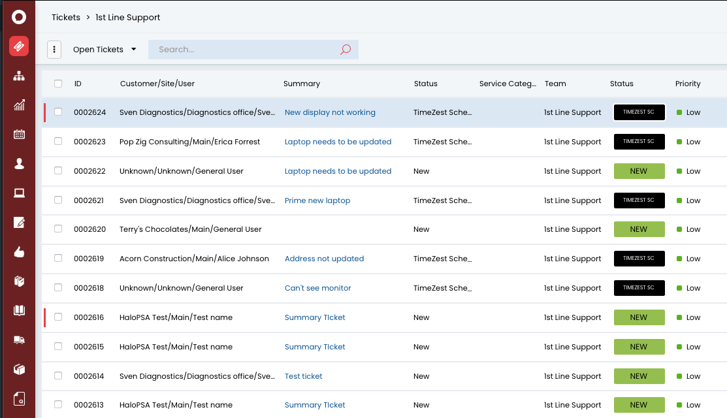Image resolution: width=727 pixels, height=418 pixels.
Task: Click the magnifier search icon
Action: pos(346,50)
